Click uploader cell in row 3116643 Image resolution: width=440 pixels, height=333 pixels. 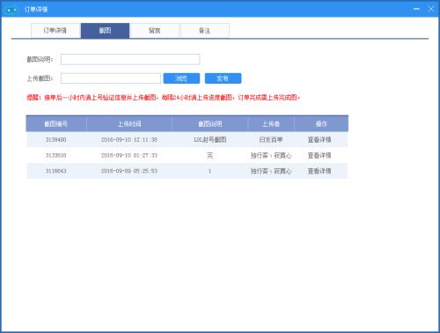(271, 171)
